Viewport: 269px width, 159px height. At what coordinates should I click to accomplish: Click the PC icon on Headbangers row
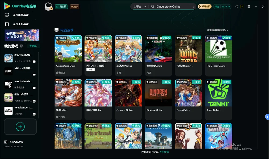pos(34,114)
